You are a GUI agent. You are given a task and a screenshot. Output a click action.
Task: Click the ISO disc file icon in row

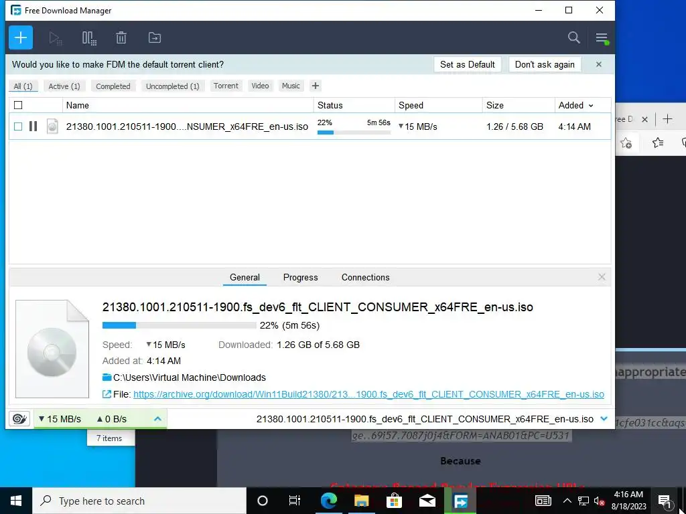point(52,126)
